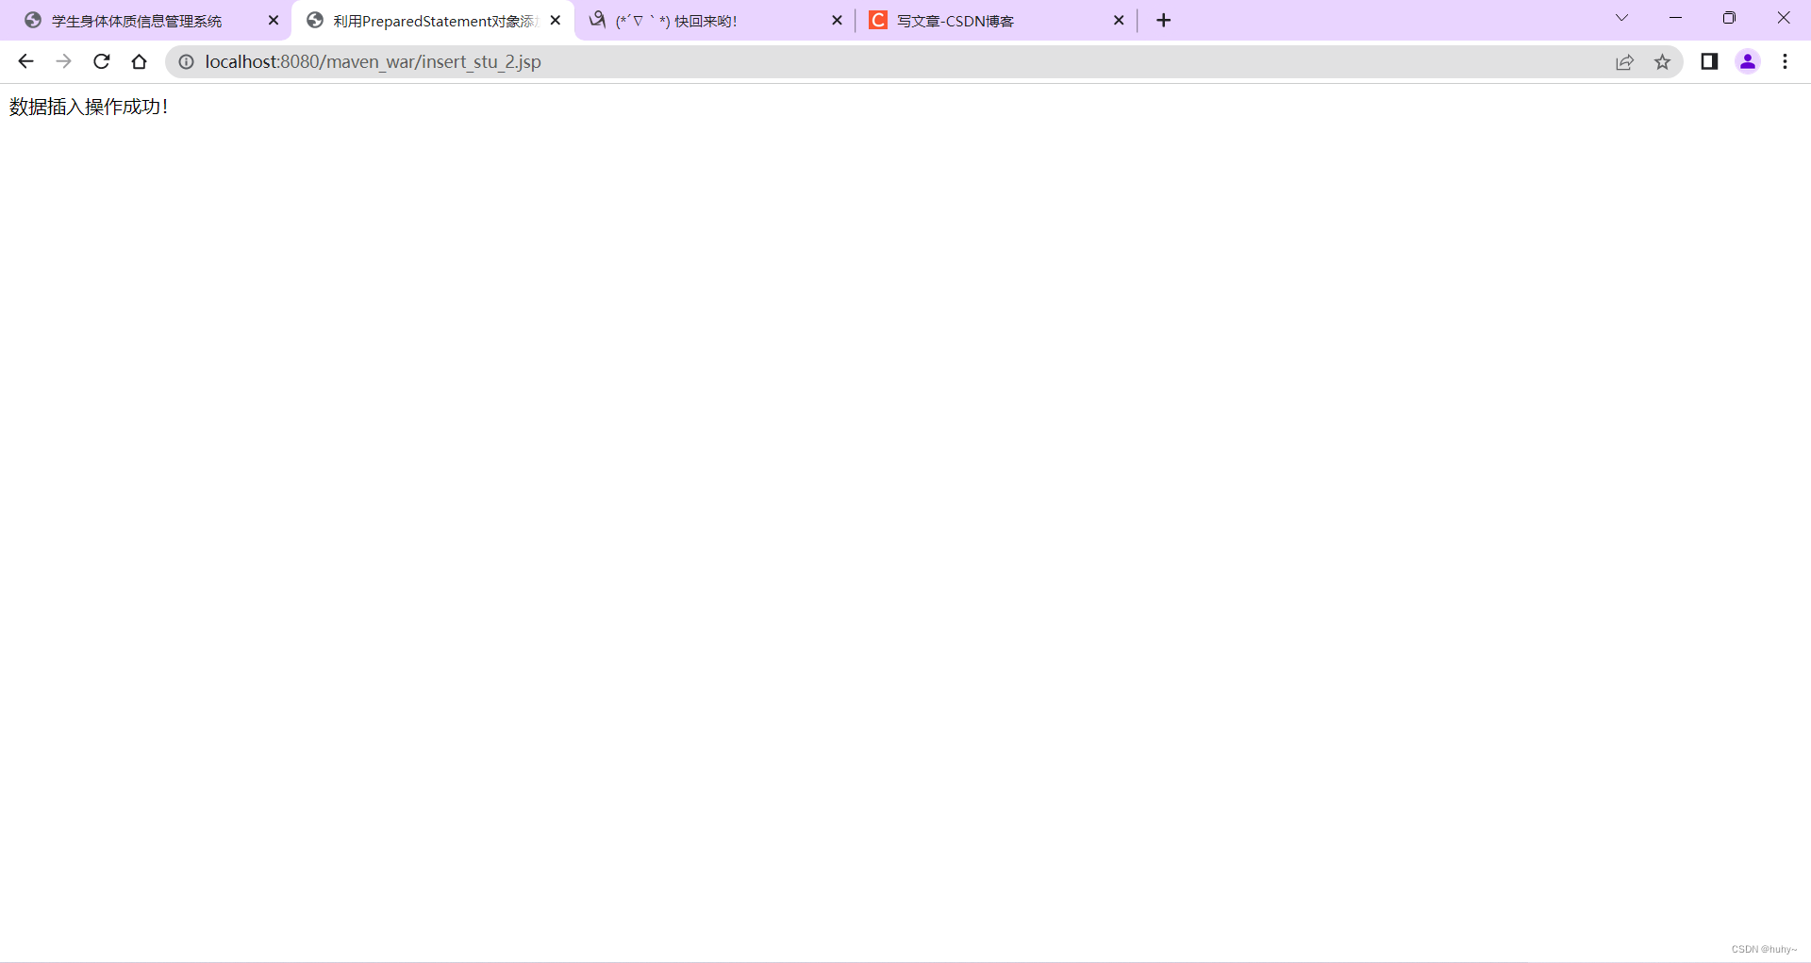Open the home page
Screen dimensions: 1811x963
tap(140, 61)
